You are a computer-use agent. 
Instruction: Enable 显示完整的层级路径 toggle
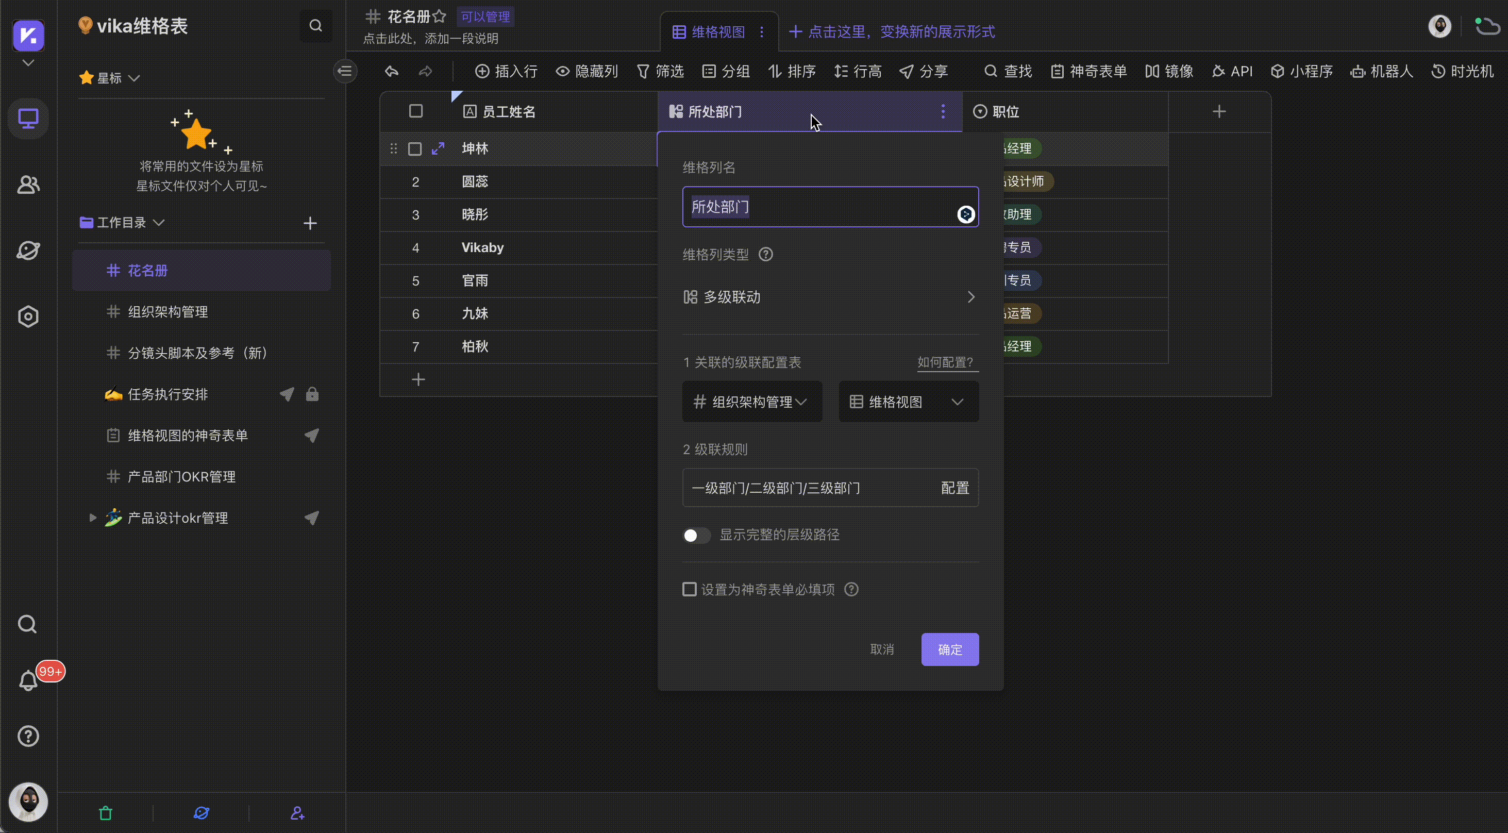click(x=696, y=535)
